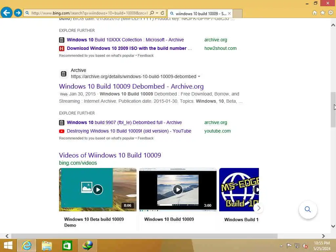The width and height of the screenshot is (336, 252).
Task: Click how2shout.com domain text
Action: click(220, 49)
